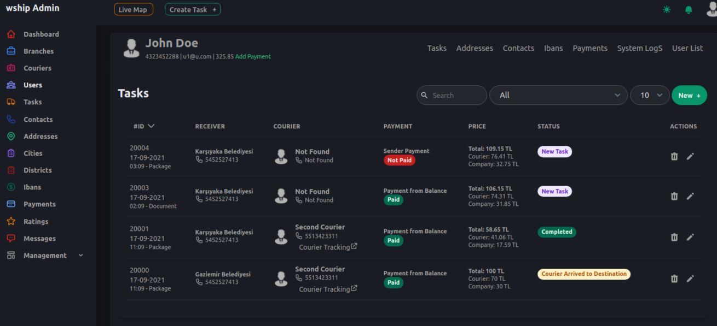The width and height of the screenshot is (717, 326).
Task: Sort table by #ID column
Action: [143, 126]
